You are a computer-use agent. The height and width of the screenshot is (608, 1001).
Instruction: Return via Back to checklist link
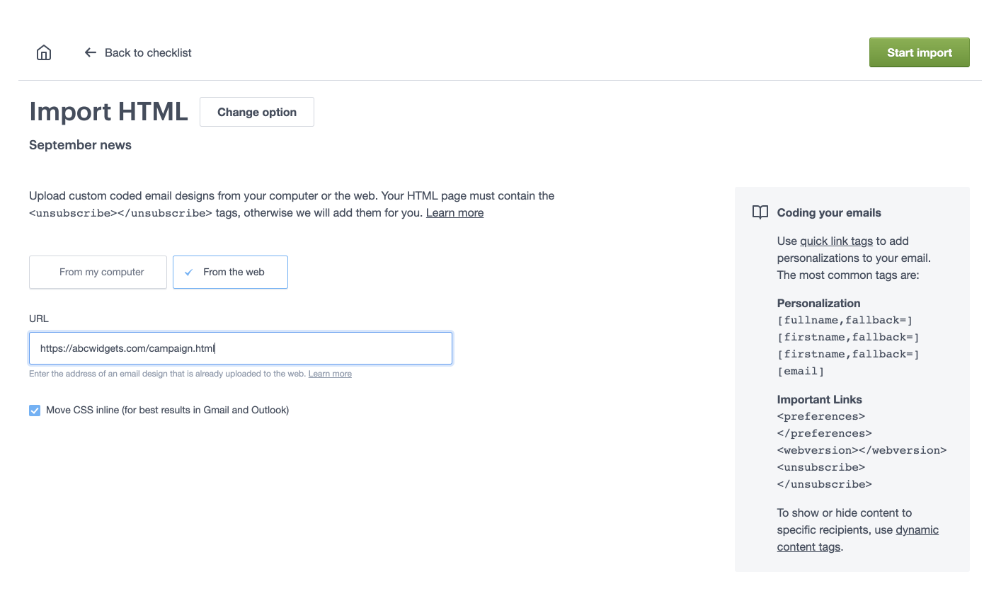(x=138, y=52)
